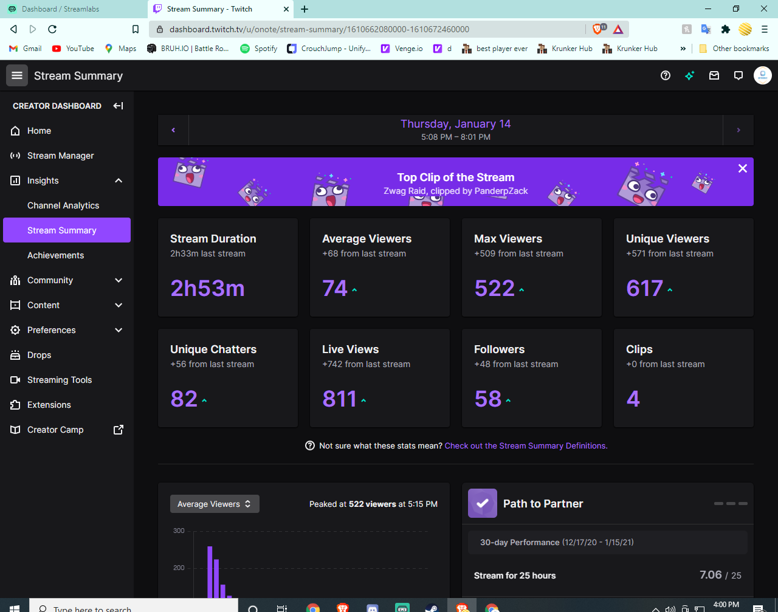Open the Other bookmarks folder
Viewport: 778px width, 612px height.
click(x=734, y=49)
